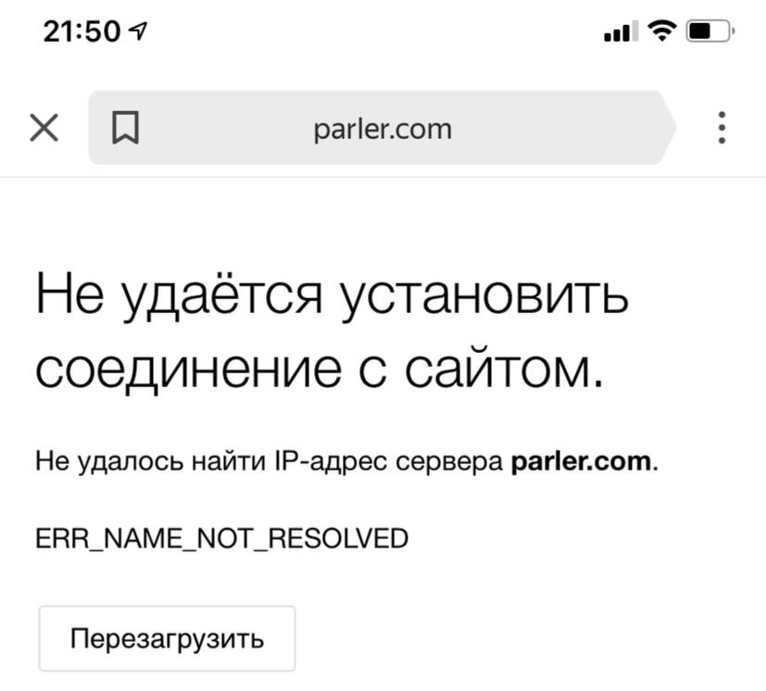The image size is (766, 691).
Task: Tap the battery indicator icon
Action: click(x=709, y=32)
